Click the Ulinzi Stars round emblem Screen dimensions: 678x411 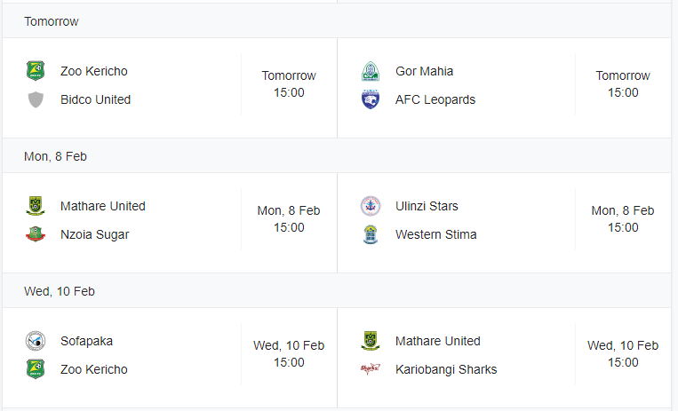(371, 206)
